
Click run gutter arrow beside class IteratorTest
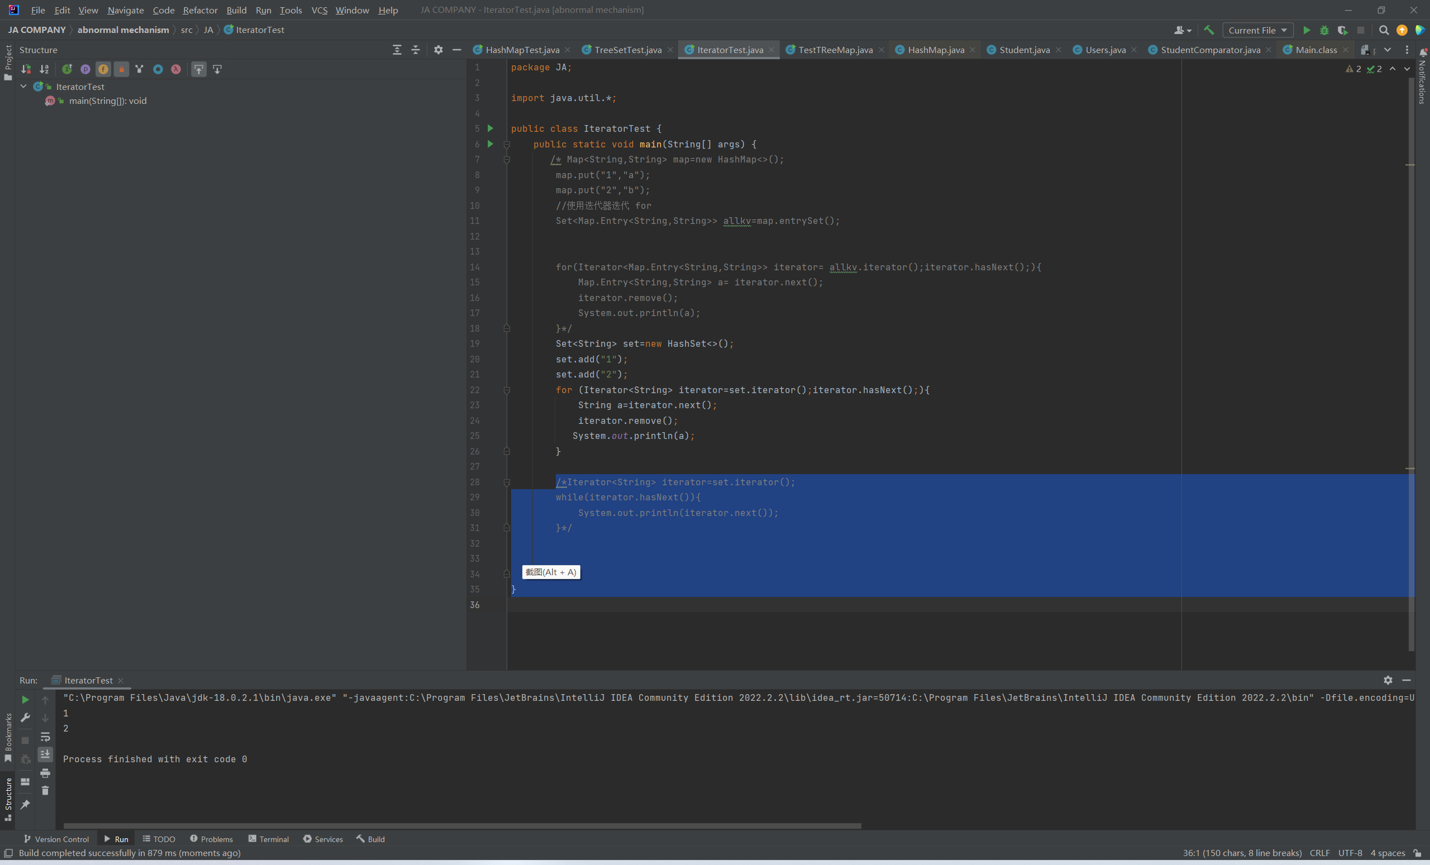coord(490,128)
